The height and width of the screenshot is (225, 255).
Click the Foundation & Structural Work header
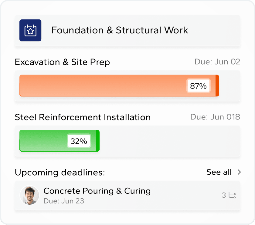click(x=120, y=30)
